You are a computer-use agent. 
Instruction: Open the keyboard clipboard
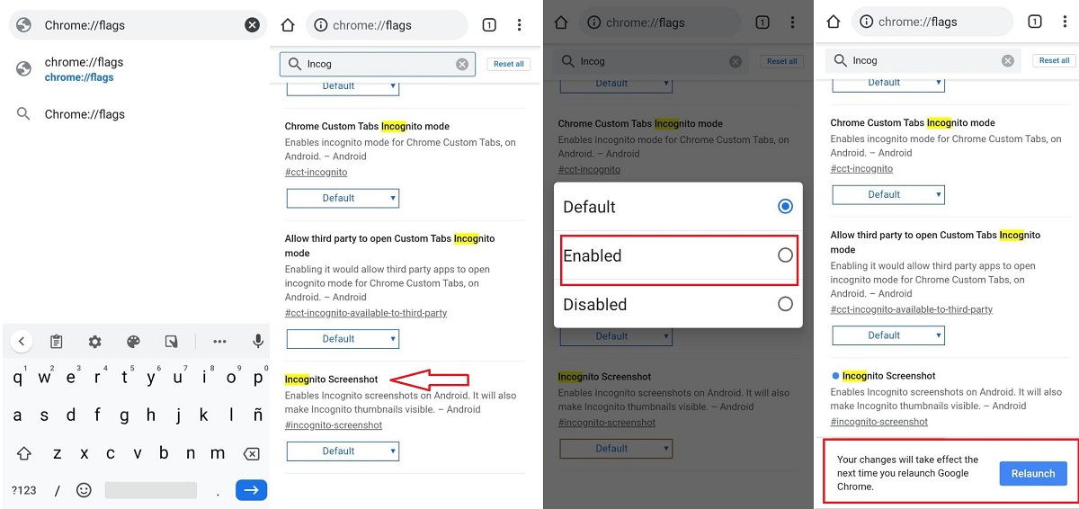pos(57,342)
